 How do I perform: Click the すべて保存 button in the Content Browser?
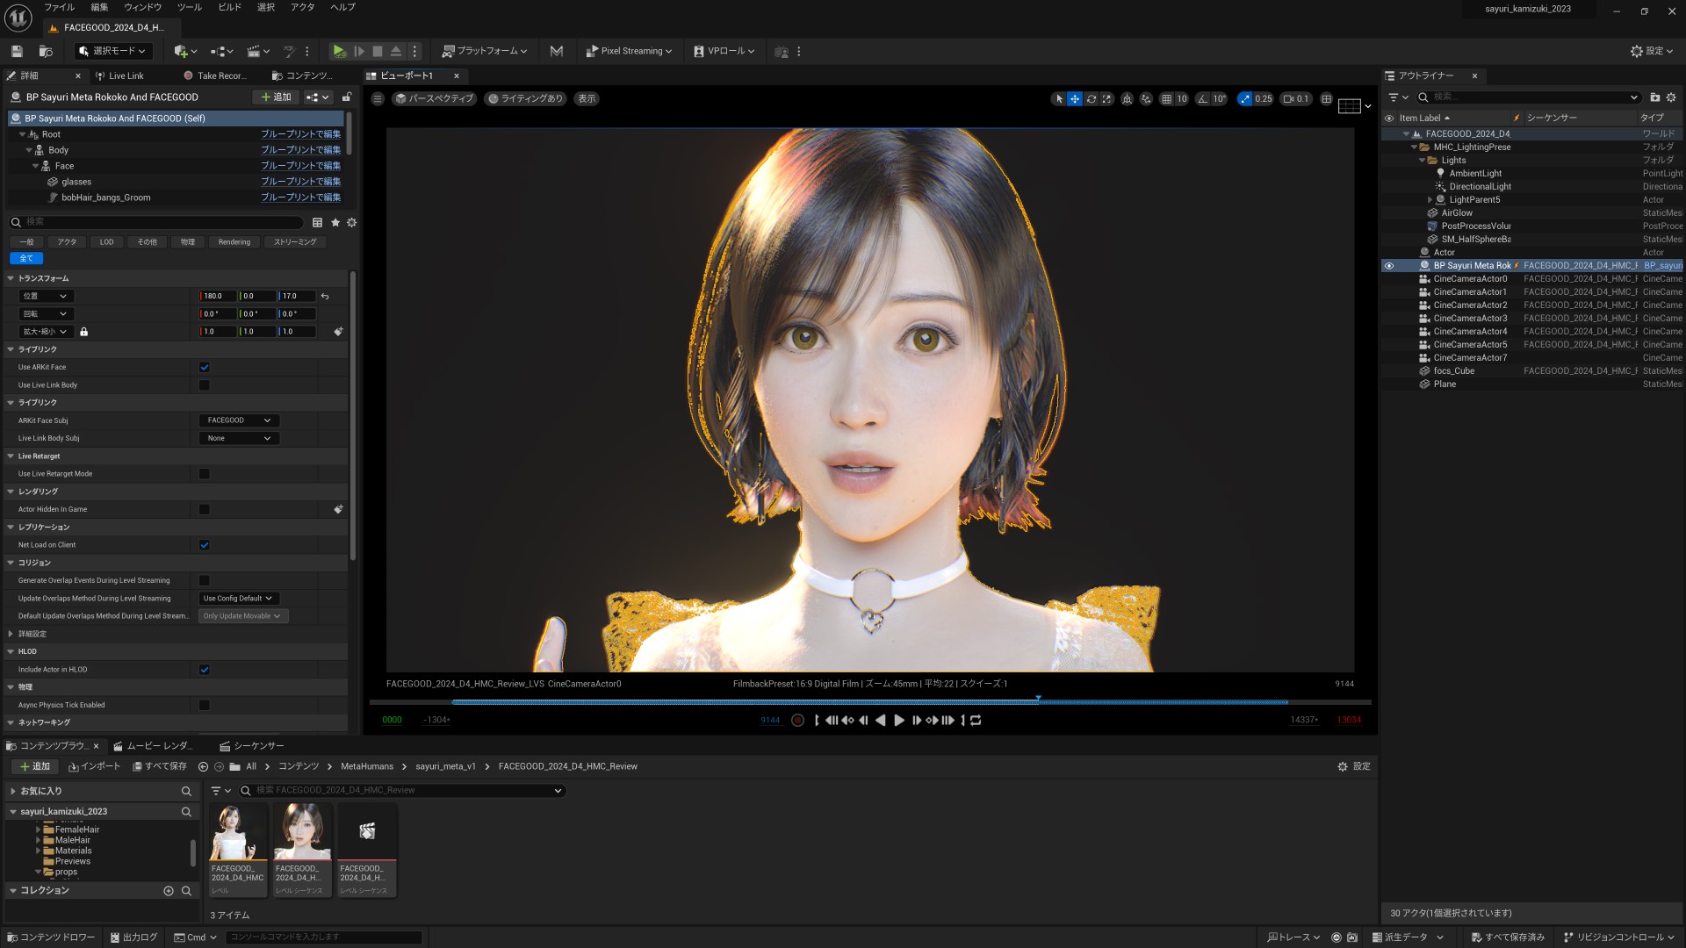pyautogui.click(x=160, y=767)
